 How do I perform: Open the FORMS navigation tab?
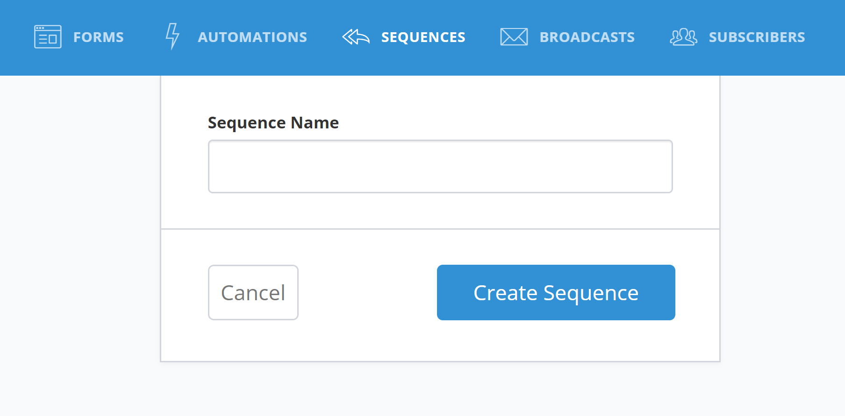[99, 37]
